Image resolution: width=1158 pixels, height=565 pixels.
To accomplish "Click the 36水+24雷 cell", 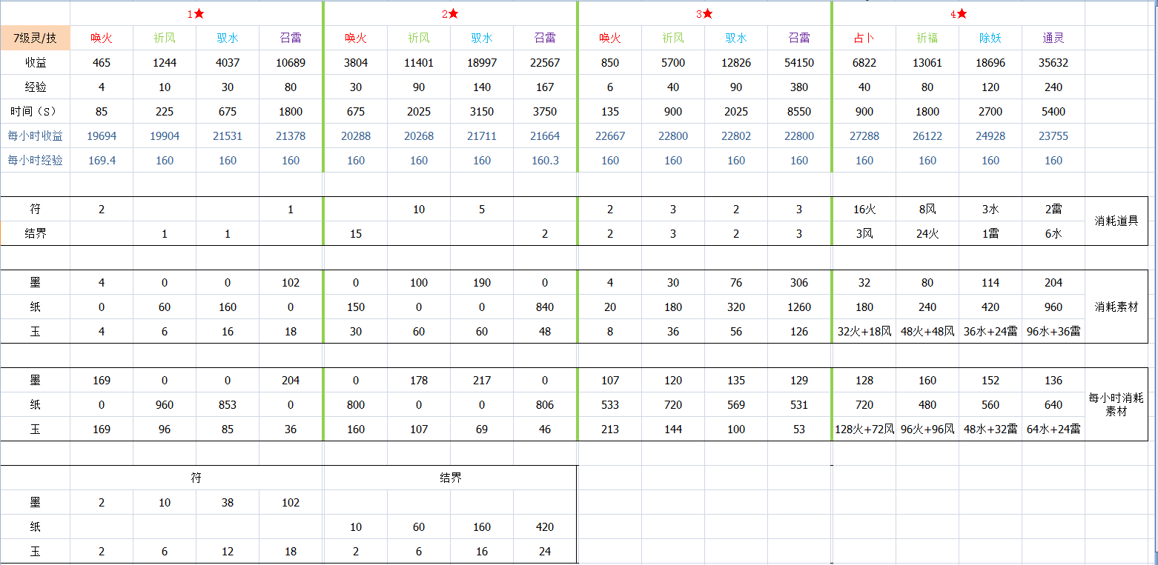I will click(x=990, y=331).
